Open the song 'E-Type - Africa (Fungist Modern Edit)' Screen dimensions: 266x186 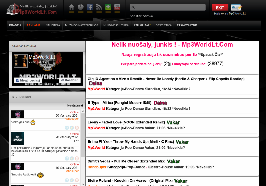pyautogui.click(x=119, y=103)
